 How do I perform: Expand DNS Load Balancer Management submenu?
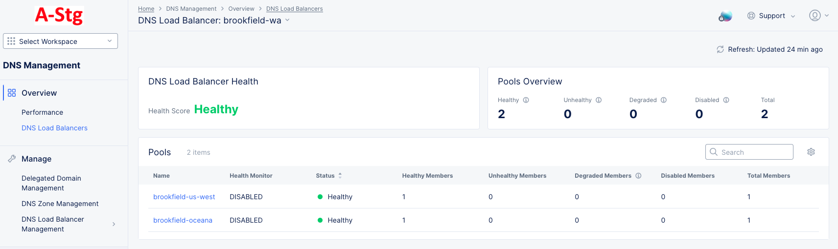point(114,224)
